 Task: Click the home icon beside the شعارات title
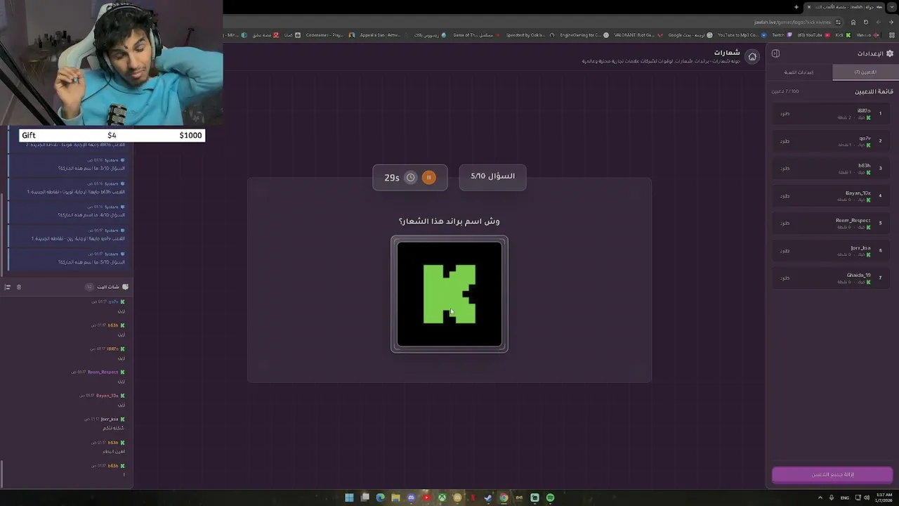(x=752, y=56)
